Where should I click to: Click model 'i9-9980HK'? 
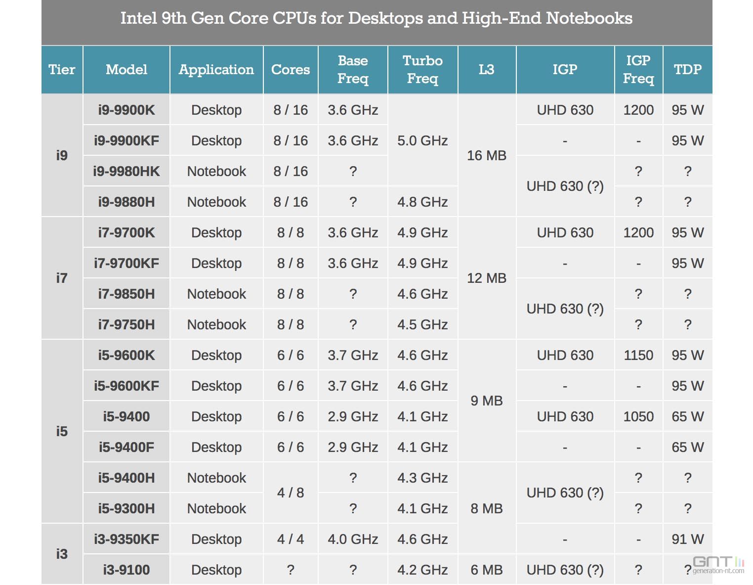coord(126,171)
